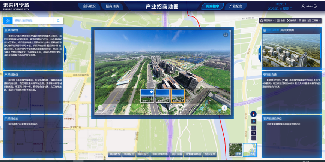
Task: Select the 未来中心-1 panorama thumbnail
Action: tap(147, 96)
